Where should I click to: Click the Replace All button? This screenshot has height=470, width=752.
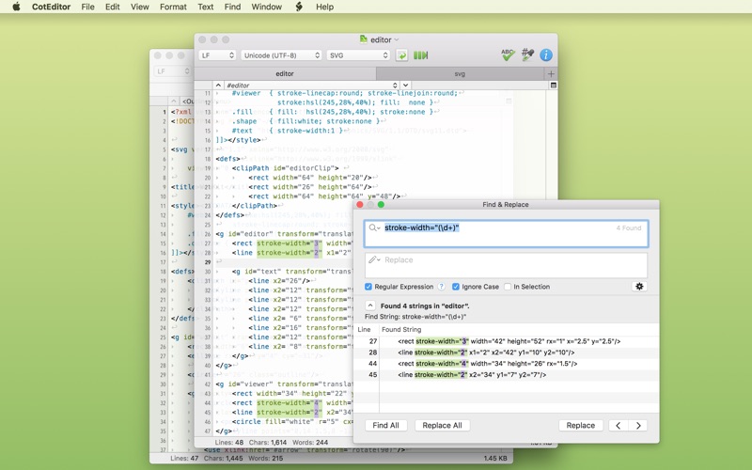coord(442,426)
